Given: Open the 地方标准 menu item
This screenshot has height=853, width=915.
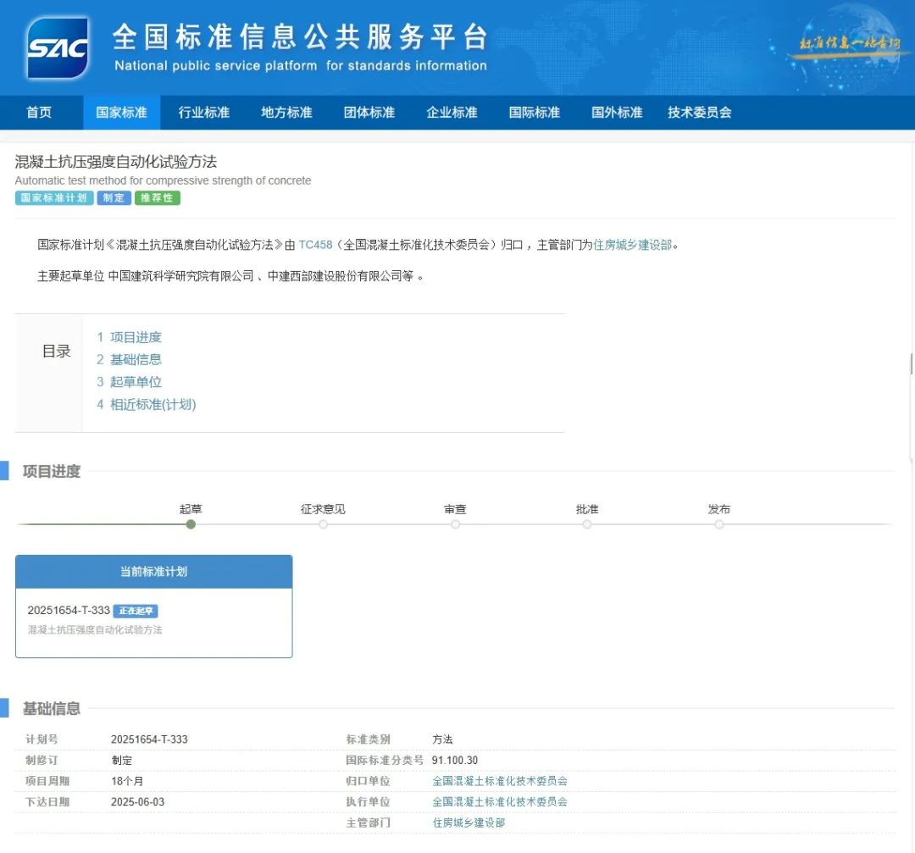Looking at the screenshot, I should 286,113.
